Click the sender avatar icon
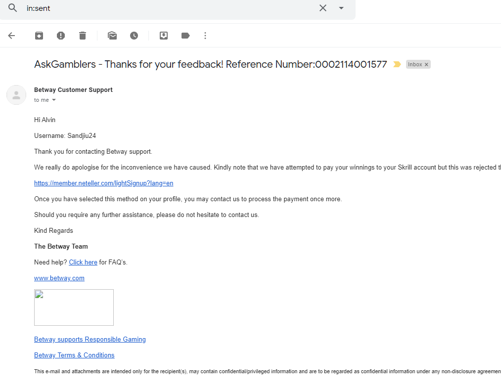501x392 pixels. coord(16,95)
